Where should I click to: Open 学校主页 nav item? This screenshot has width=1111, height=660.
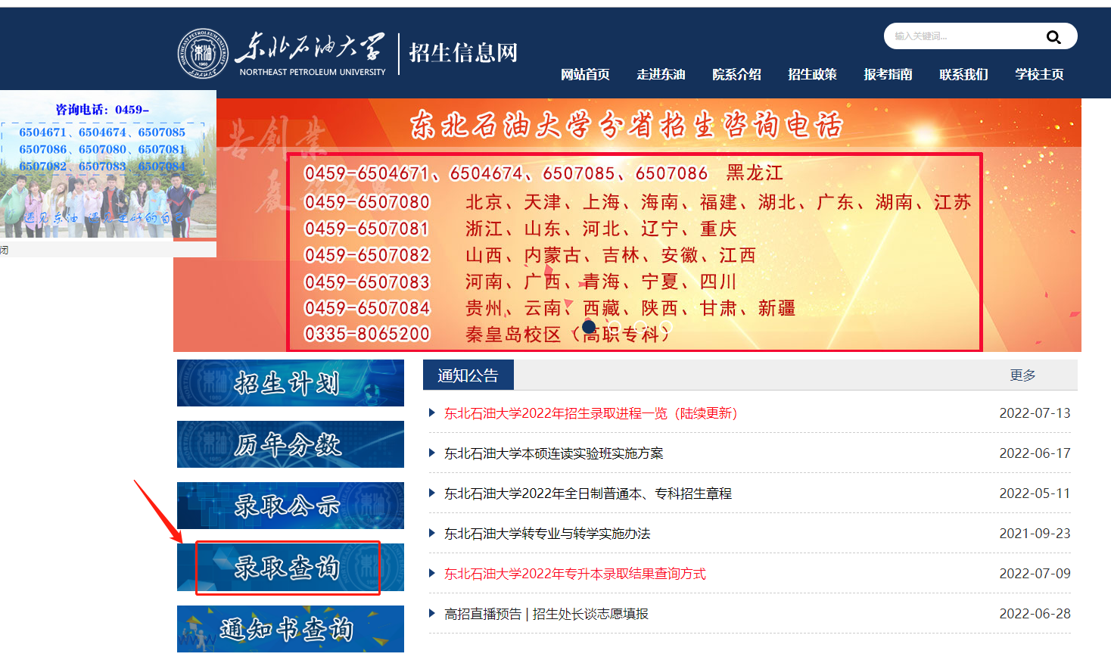pyautogui.click(x=1039, y=74)
